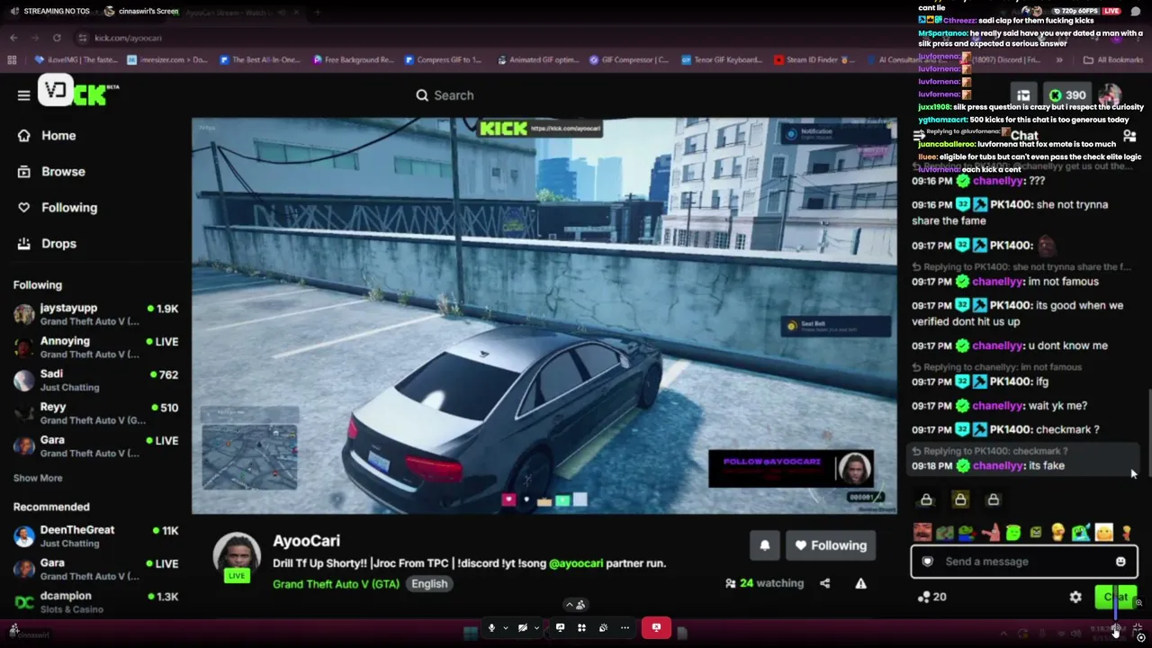Switch to the STREAMING NO TOS tab

tap(49, 11)
